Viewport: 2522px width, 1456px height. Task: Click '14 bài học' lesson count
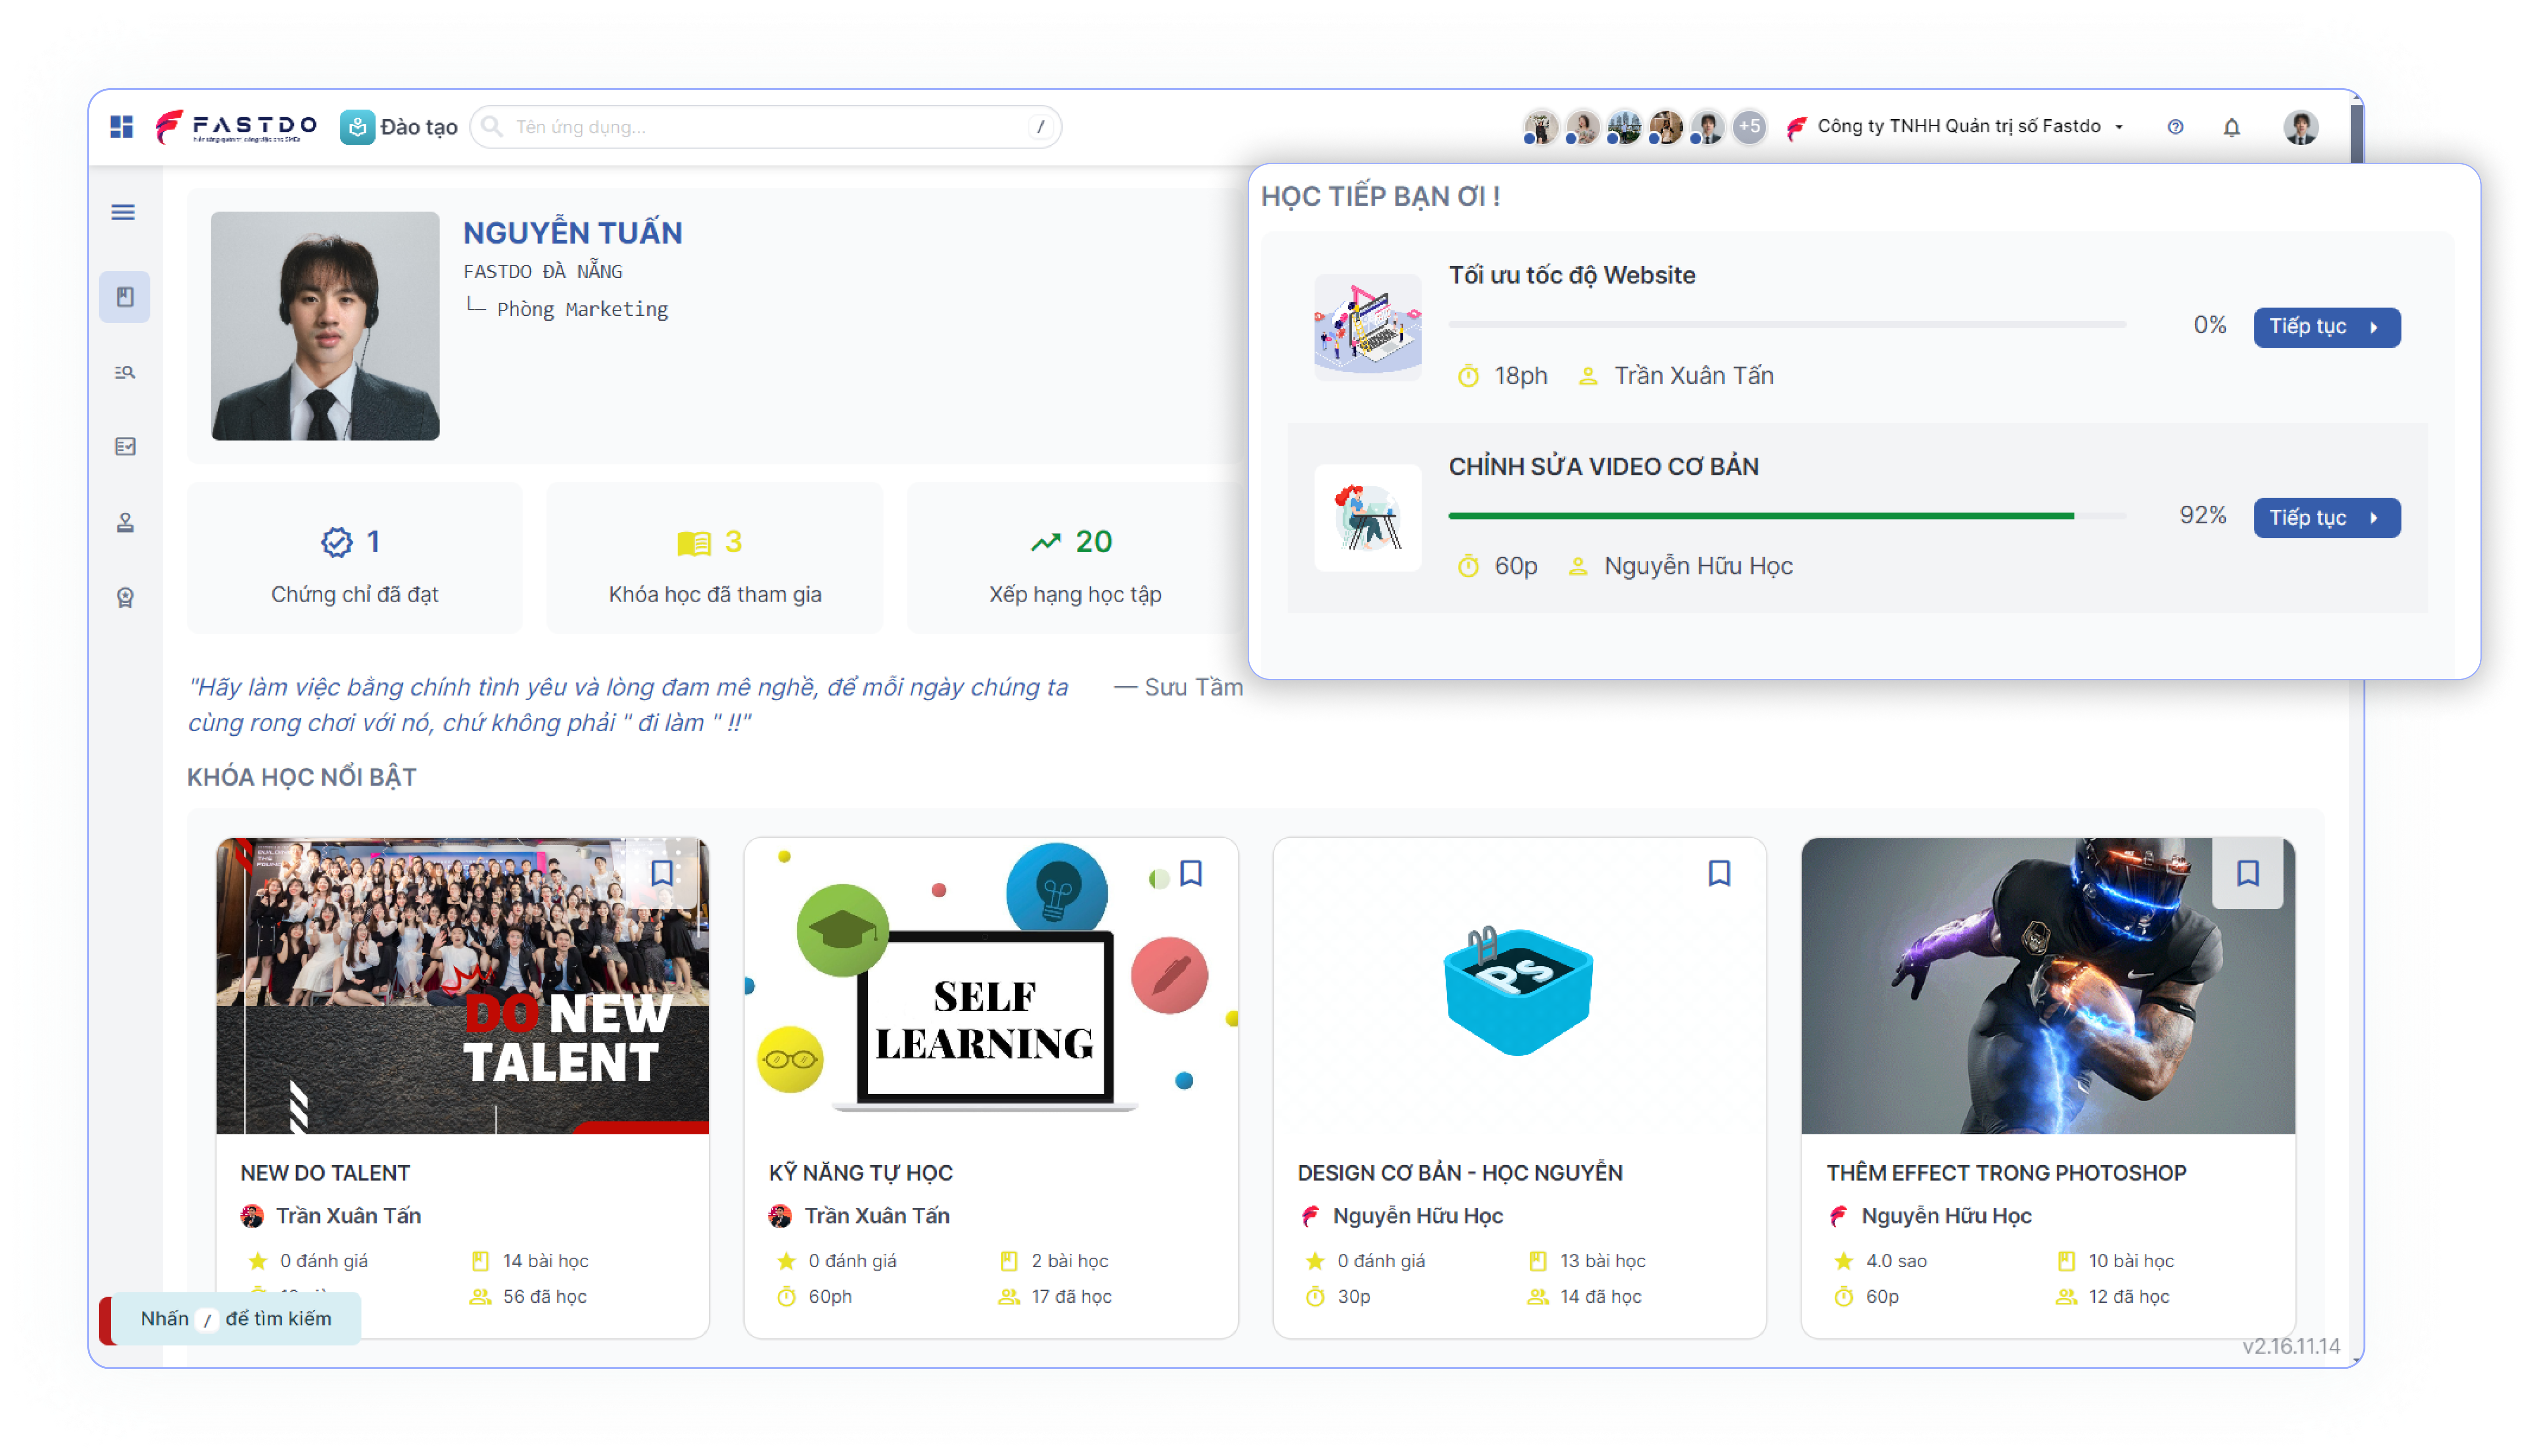click(545, 1260)
